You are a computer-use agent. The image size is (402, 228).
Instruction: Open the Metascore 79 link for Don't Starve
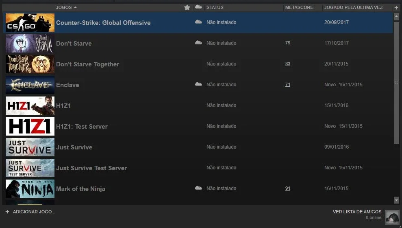click(288, 43)
